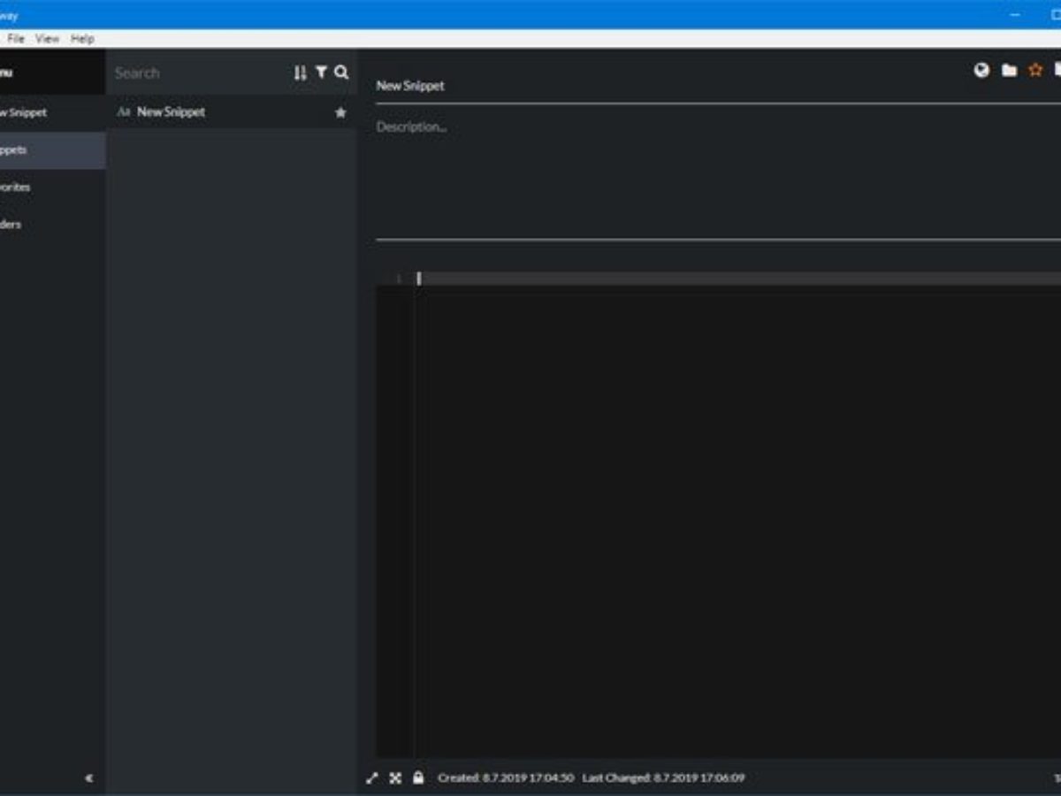Click the folder icon in snippet header
Screen dimensions: 1061x796
coord(1009,71)
